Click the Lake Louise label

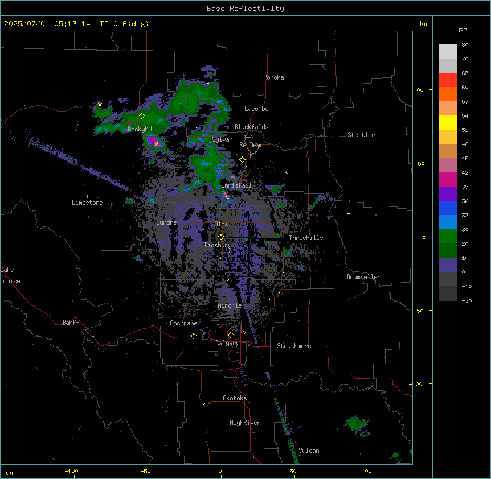(x=10, y=275)
